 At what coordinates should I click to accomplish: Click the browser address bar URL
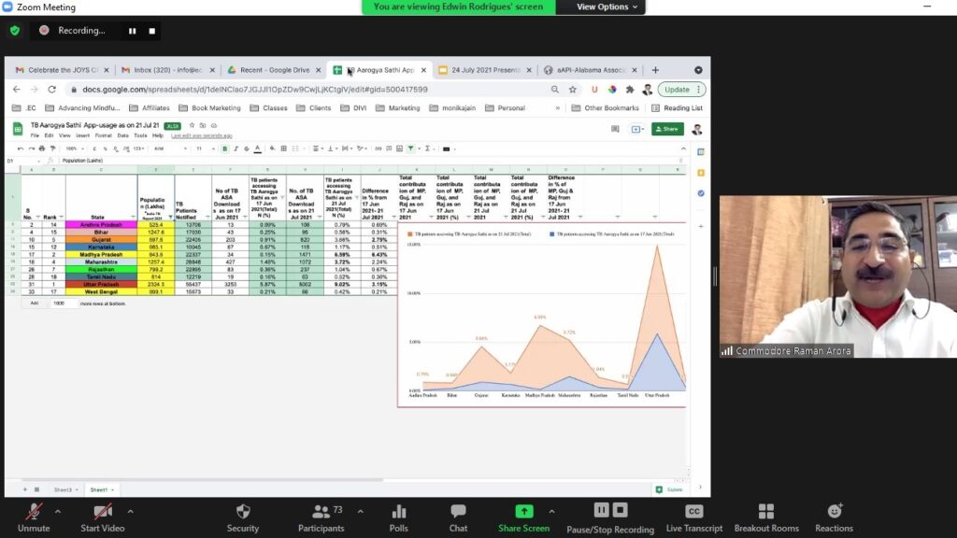tap(254, 90)
